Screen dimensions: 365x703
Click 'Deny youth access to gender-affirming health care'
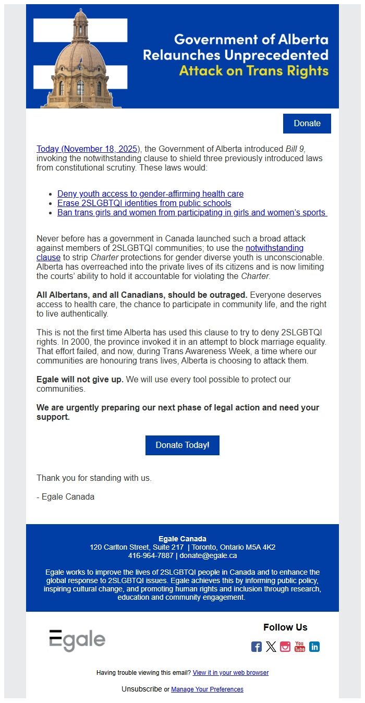150,193
